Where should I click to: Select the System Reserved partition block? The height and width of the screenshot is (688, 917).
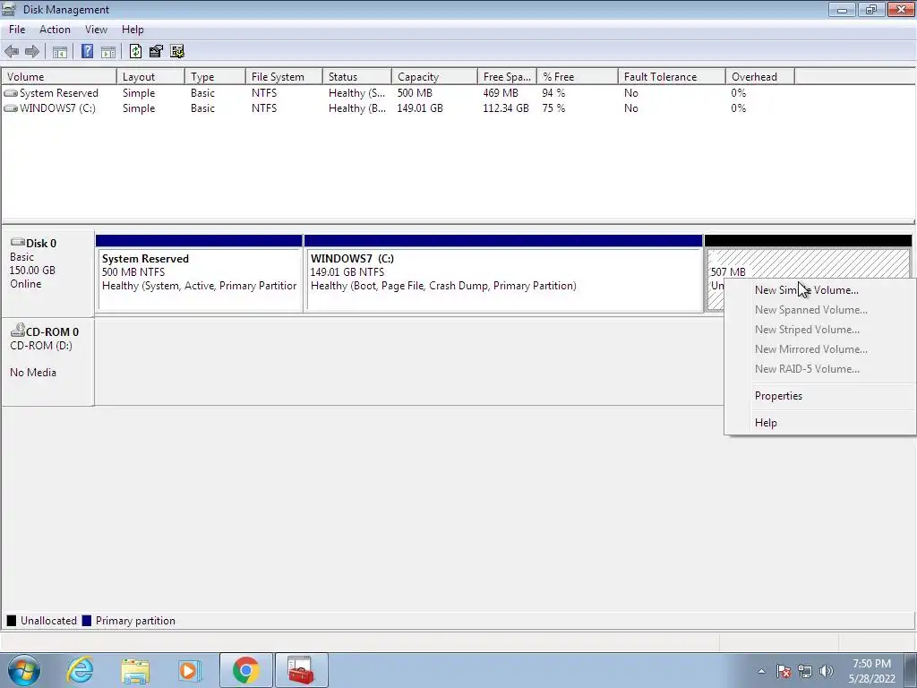tap(200, 273)
